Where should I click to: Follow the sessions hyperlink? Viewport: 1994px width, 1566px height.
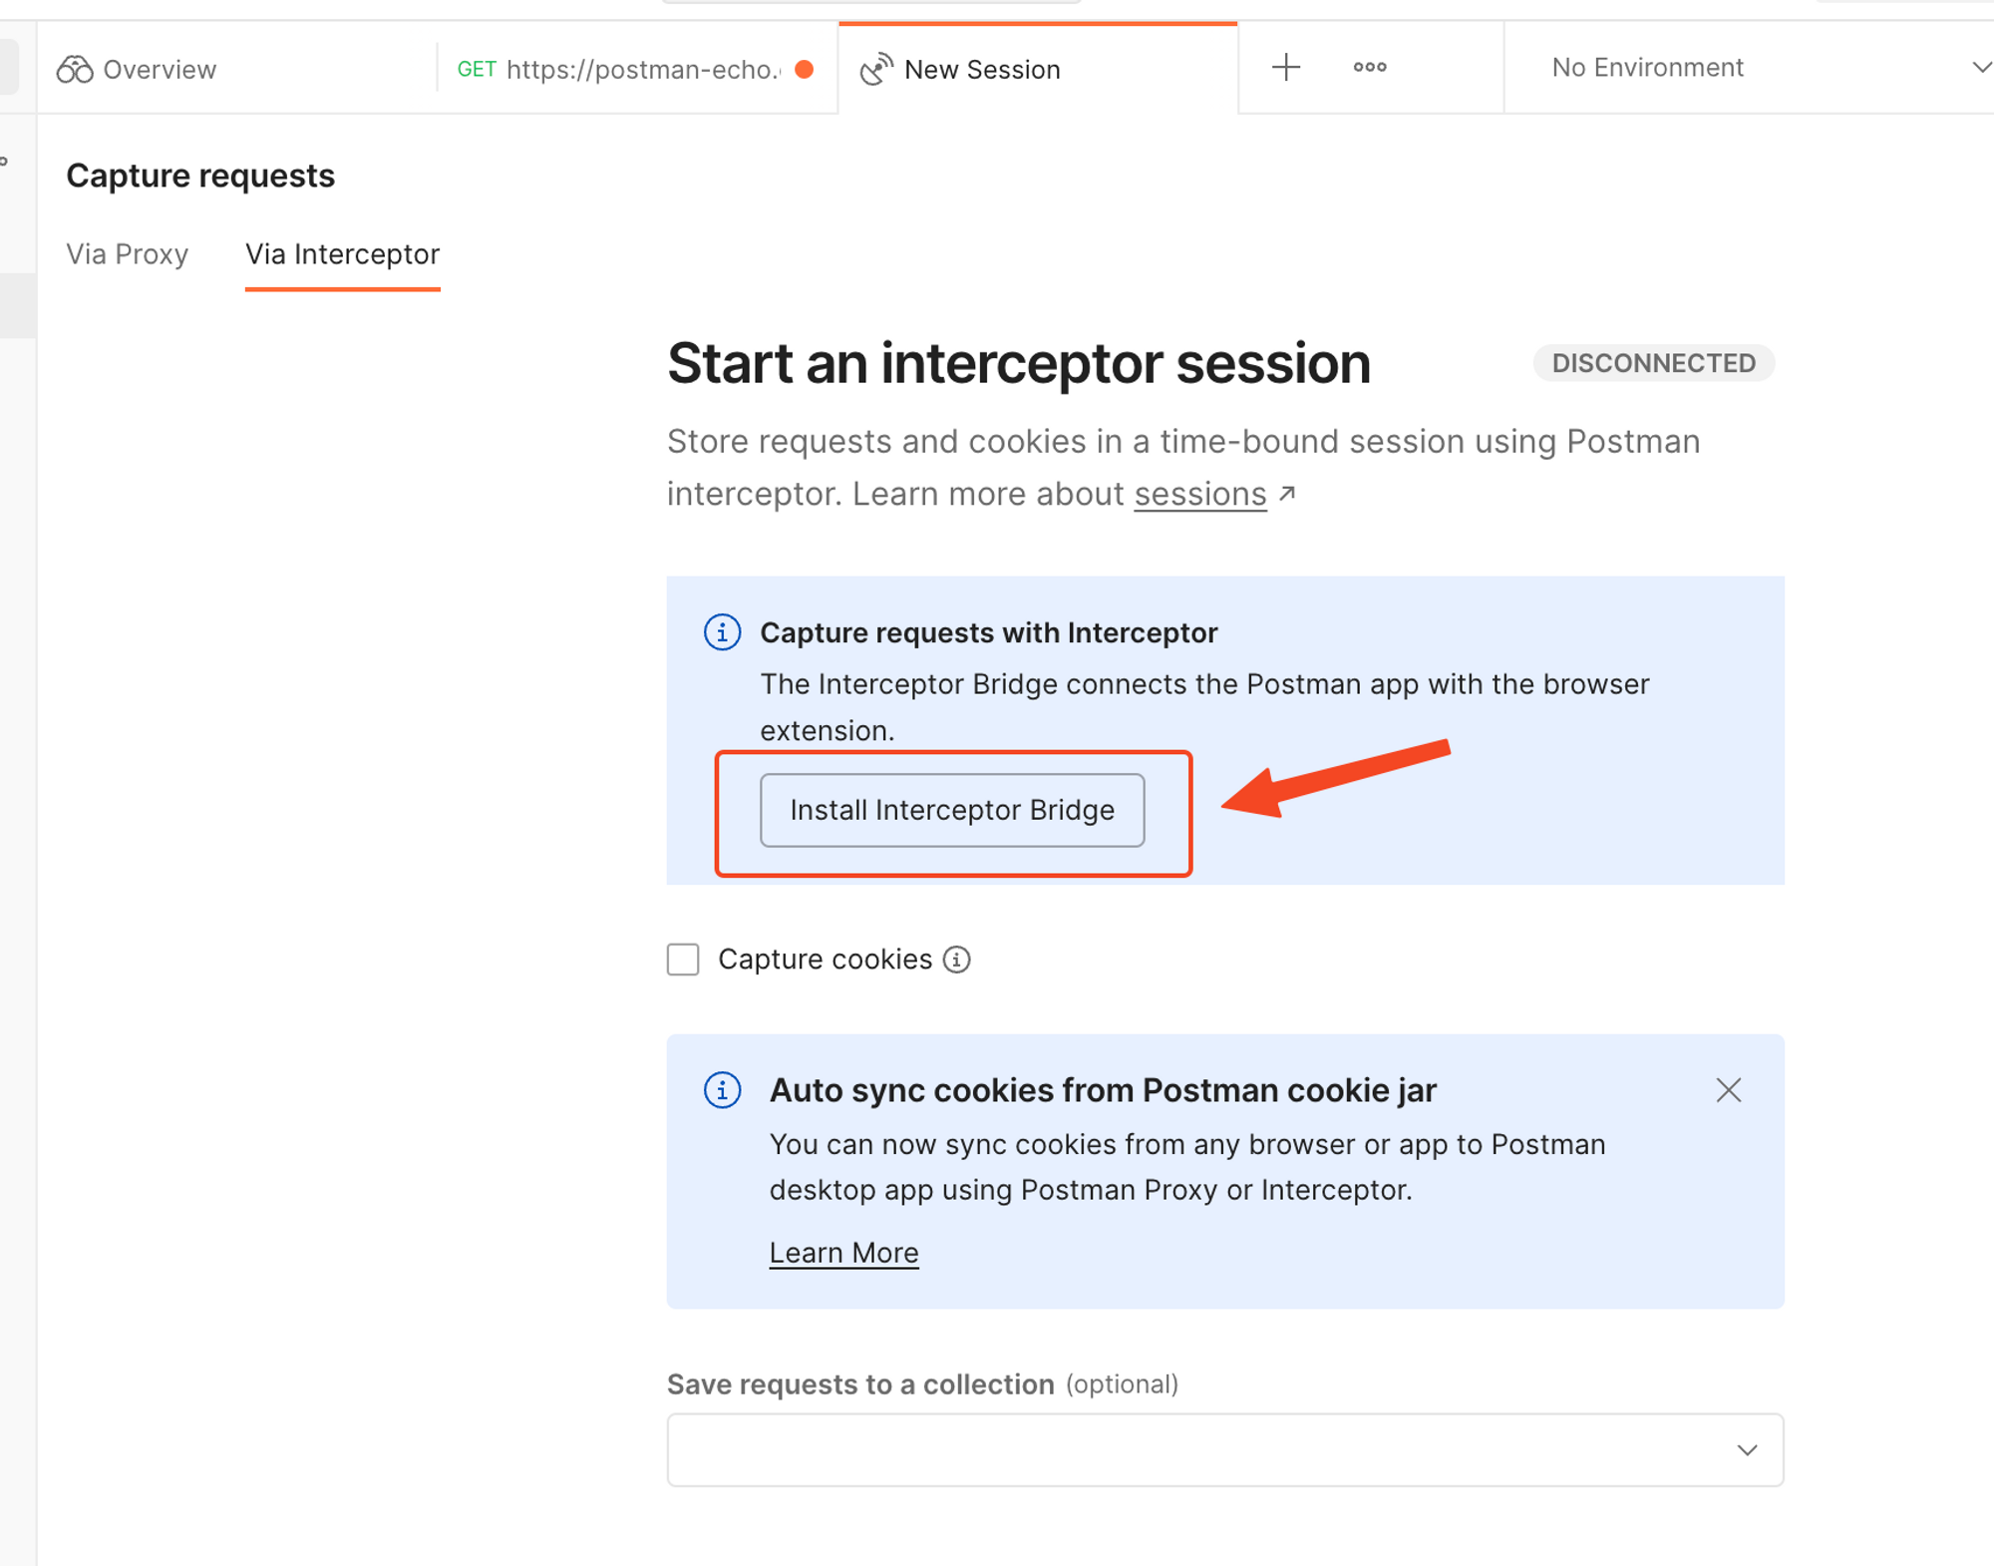click(x=1199, y=493)
